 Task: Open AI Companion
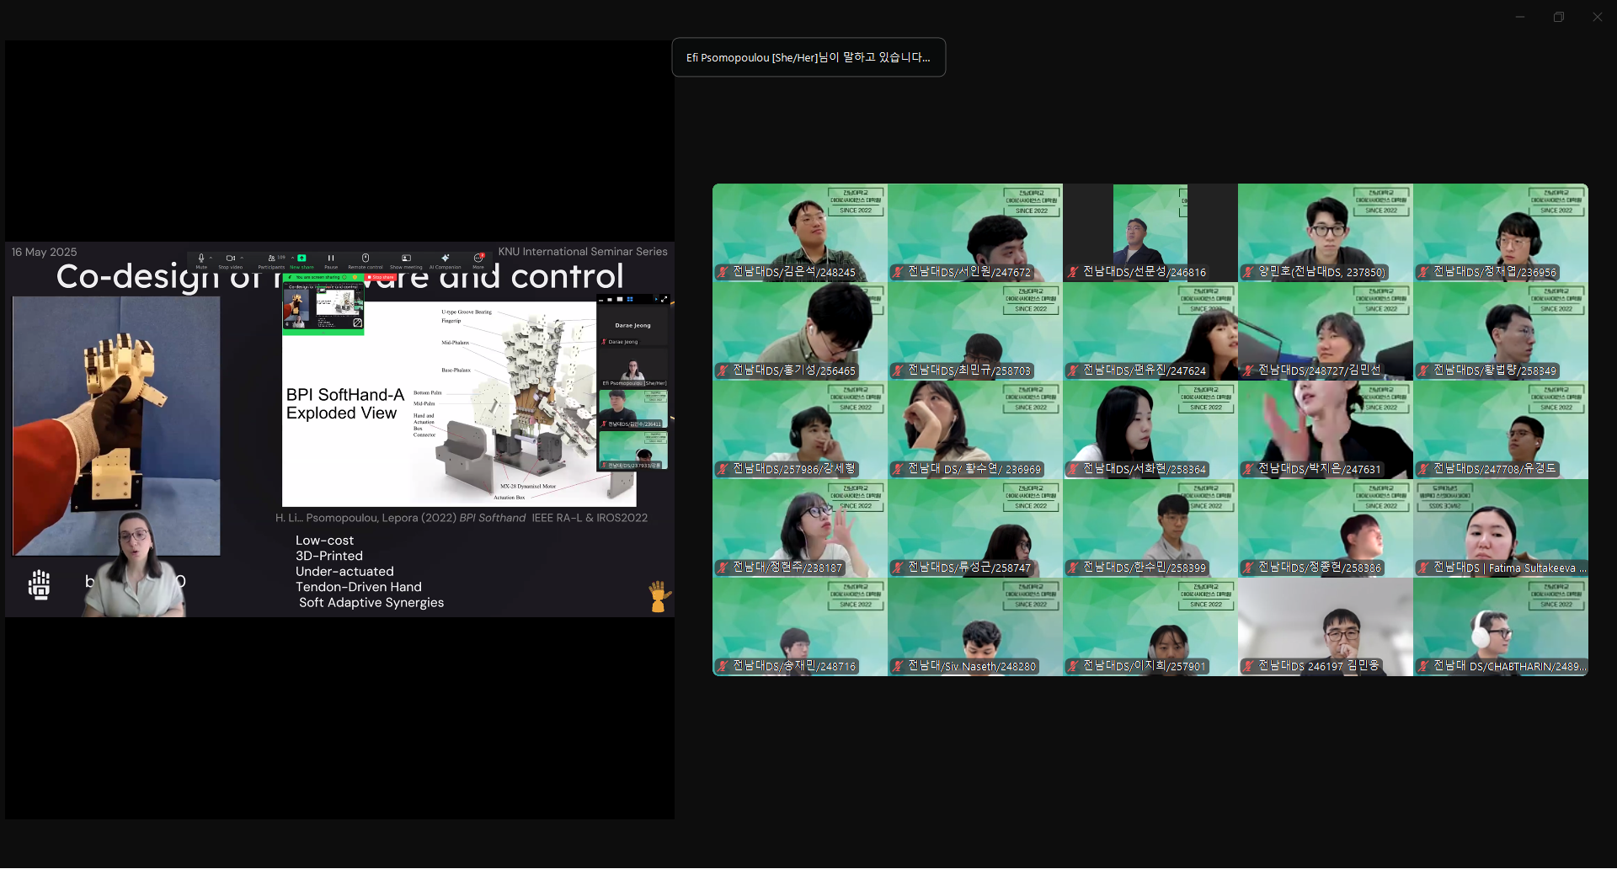click(x=446, y=261)
